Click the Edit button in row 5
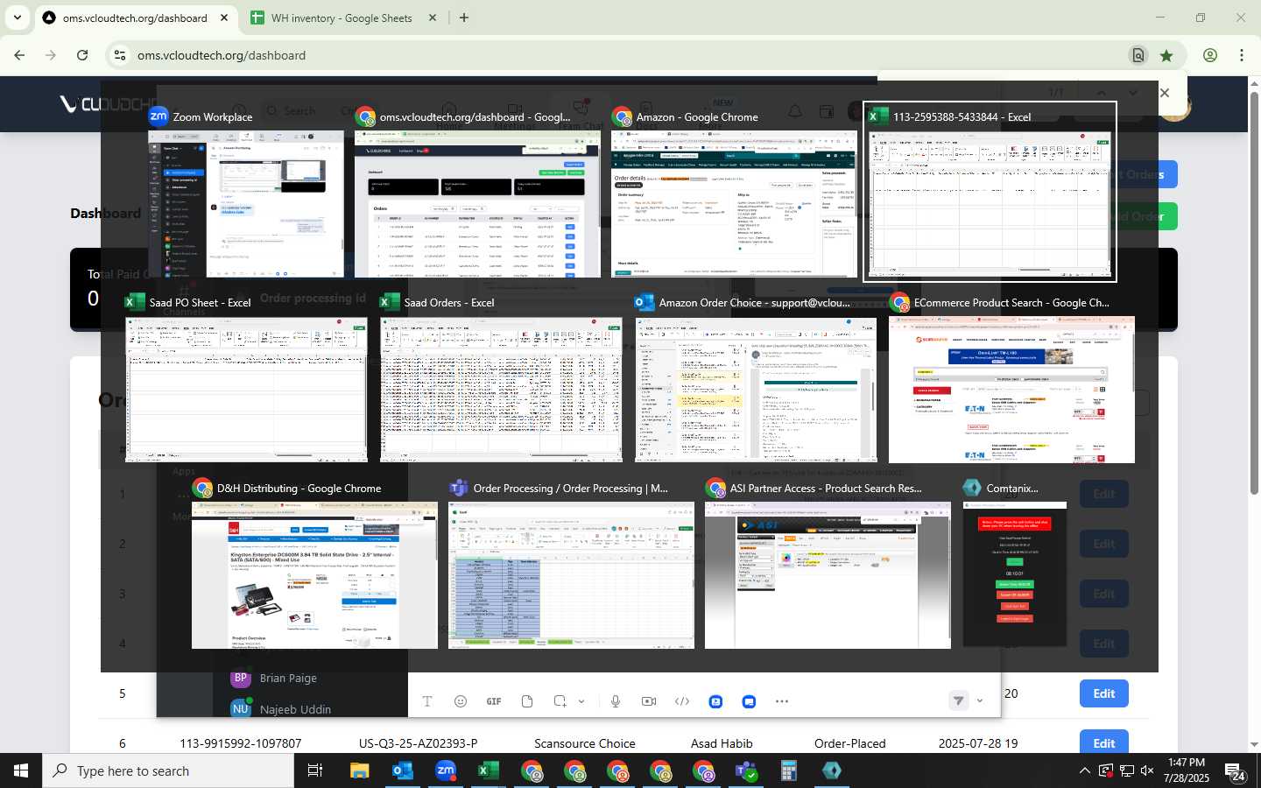The width and height of the screenshot is (1261, 788). point(1103,693)
